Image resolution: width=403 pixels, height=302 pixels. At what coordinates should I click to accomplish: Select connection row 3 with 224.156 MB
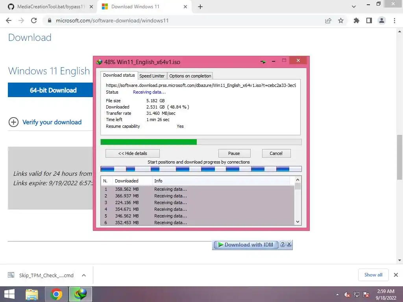click(198, 203)
